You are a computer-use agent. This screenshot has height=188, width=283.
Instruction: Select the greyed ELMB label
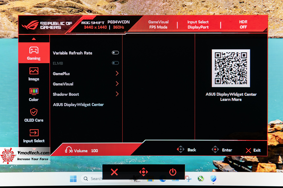coord(58,63)
